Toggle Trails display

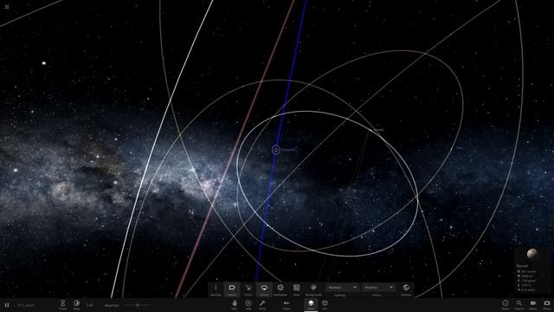(248, 289)
